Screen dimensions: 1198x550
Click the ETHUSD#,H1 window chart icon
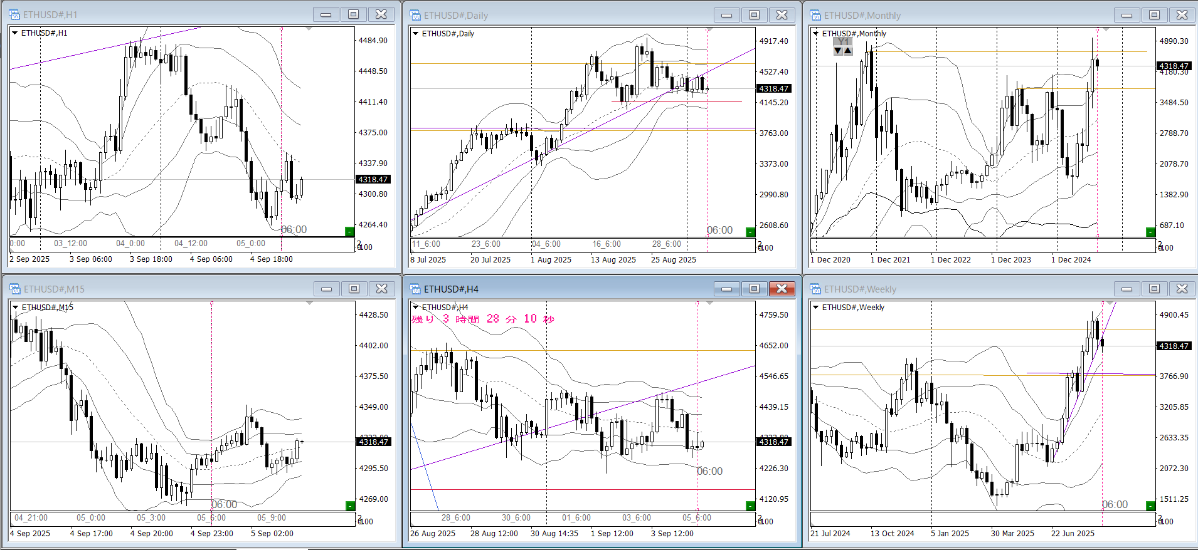coord(14,14)
